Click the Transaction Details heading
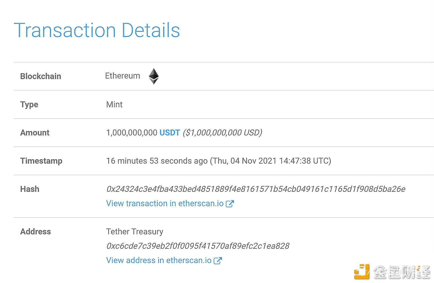This screenshot has width=434, height=283. 97,30
